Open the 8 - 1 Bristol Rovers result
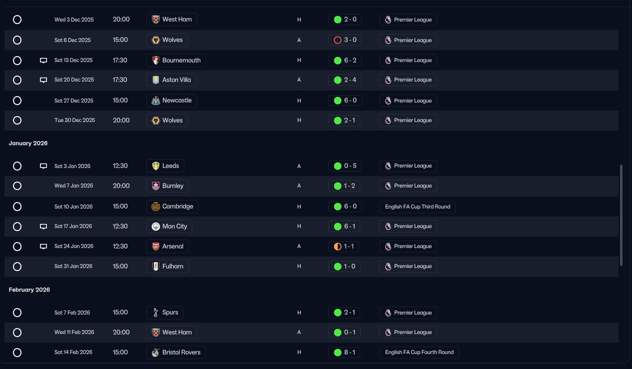 tap(349, 352)
